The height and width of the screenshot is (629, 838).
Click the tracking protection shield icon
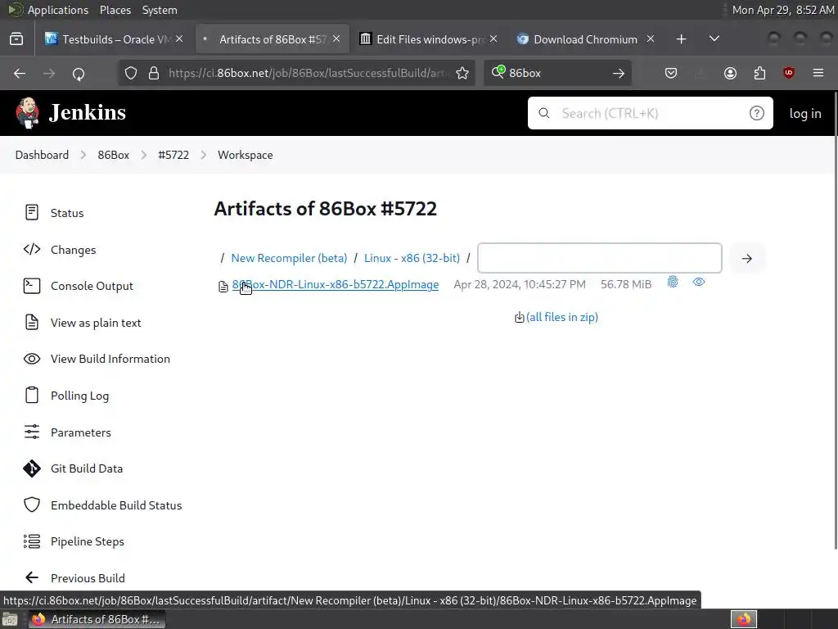[131, 73]
